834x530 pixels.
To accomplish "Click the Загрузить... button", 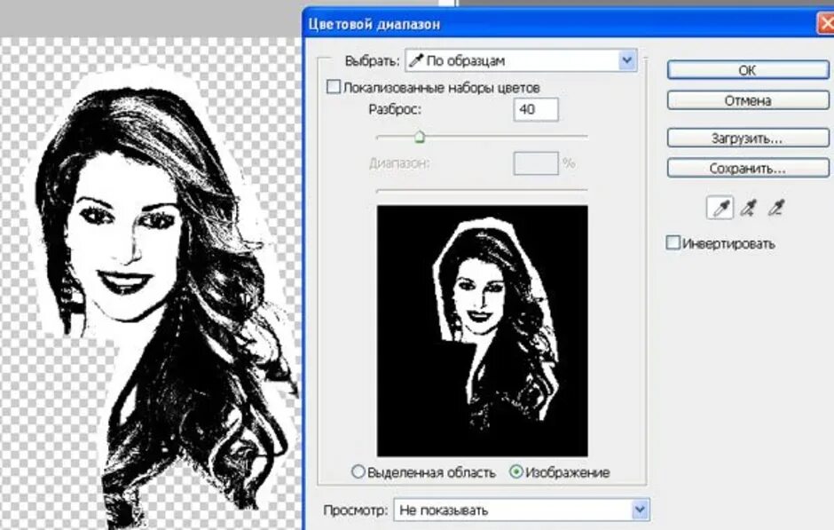I will (x=748, y=138).
